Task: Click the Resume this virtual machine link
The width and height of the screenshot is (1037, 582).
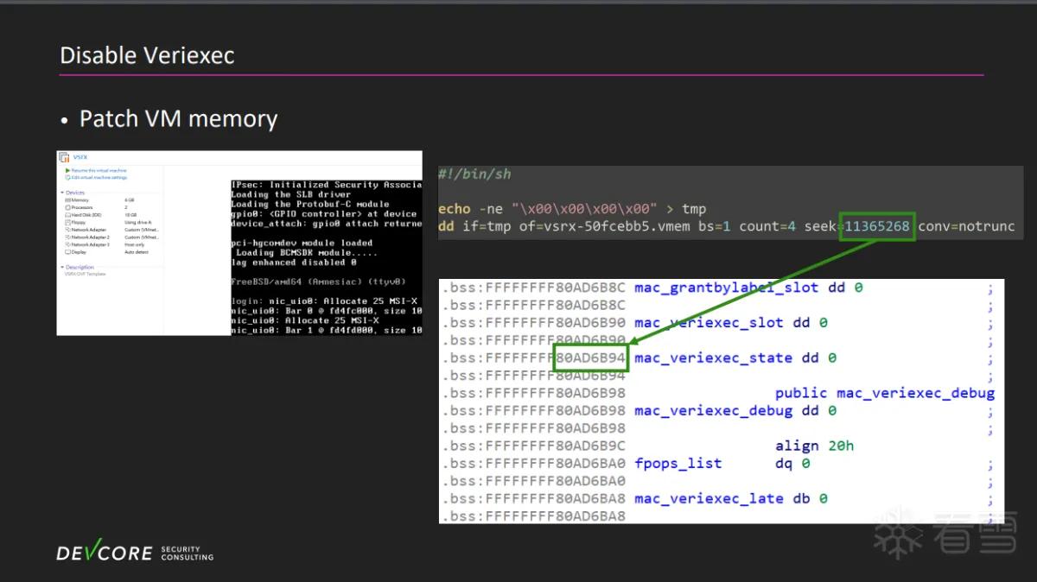Action: [x=99, y=170]
